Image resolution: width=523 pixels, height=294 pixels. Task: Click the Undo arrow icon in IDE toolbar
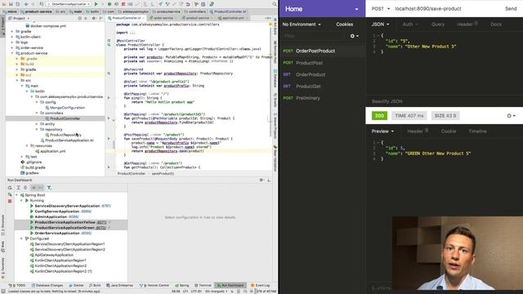tap(188, 4)
